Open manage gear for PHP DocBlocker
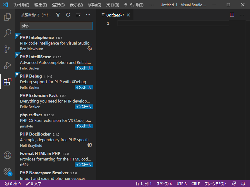The image size is (250, 187). pos(90,145)
